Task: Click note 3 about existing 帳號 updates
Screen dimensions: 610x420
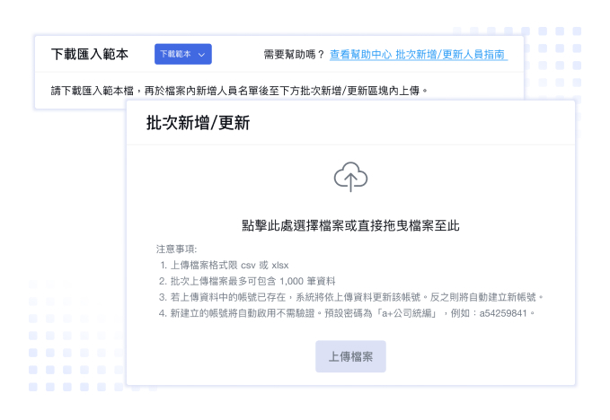Action: point(351,297)
